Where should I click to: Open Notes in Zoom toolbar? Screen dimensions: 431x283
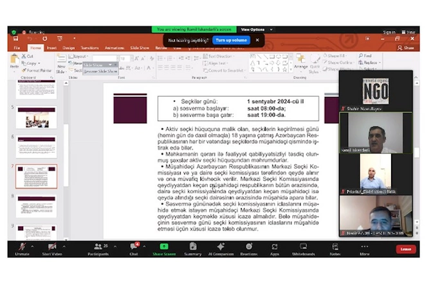[x=335, y=249]
